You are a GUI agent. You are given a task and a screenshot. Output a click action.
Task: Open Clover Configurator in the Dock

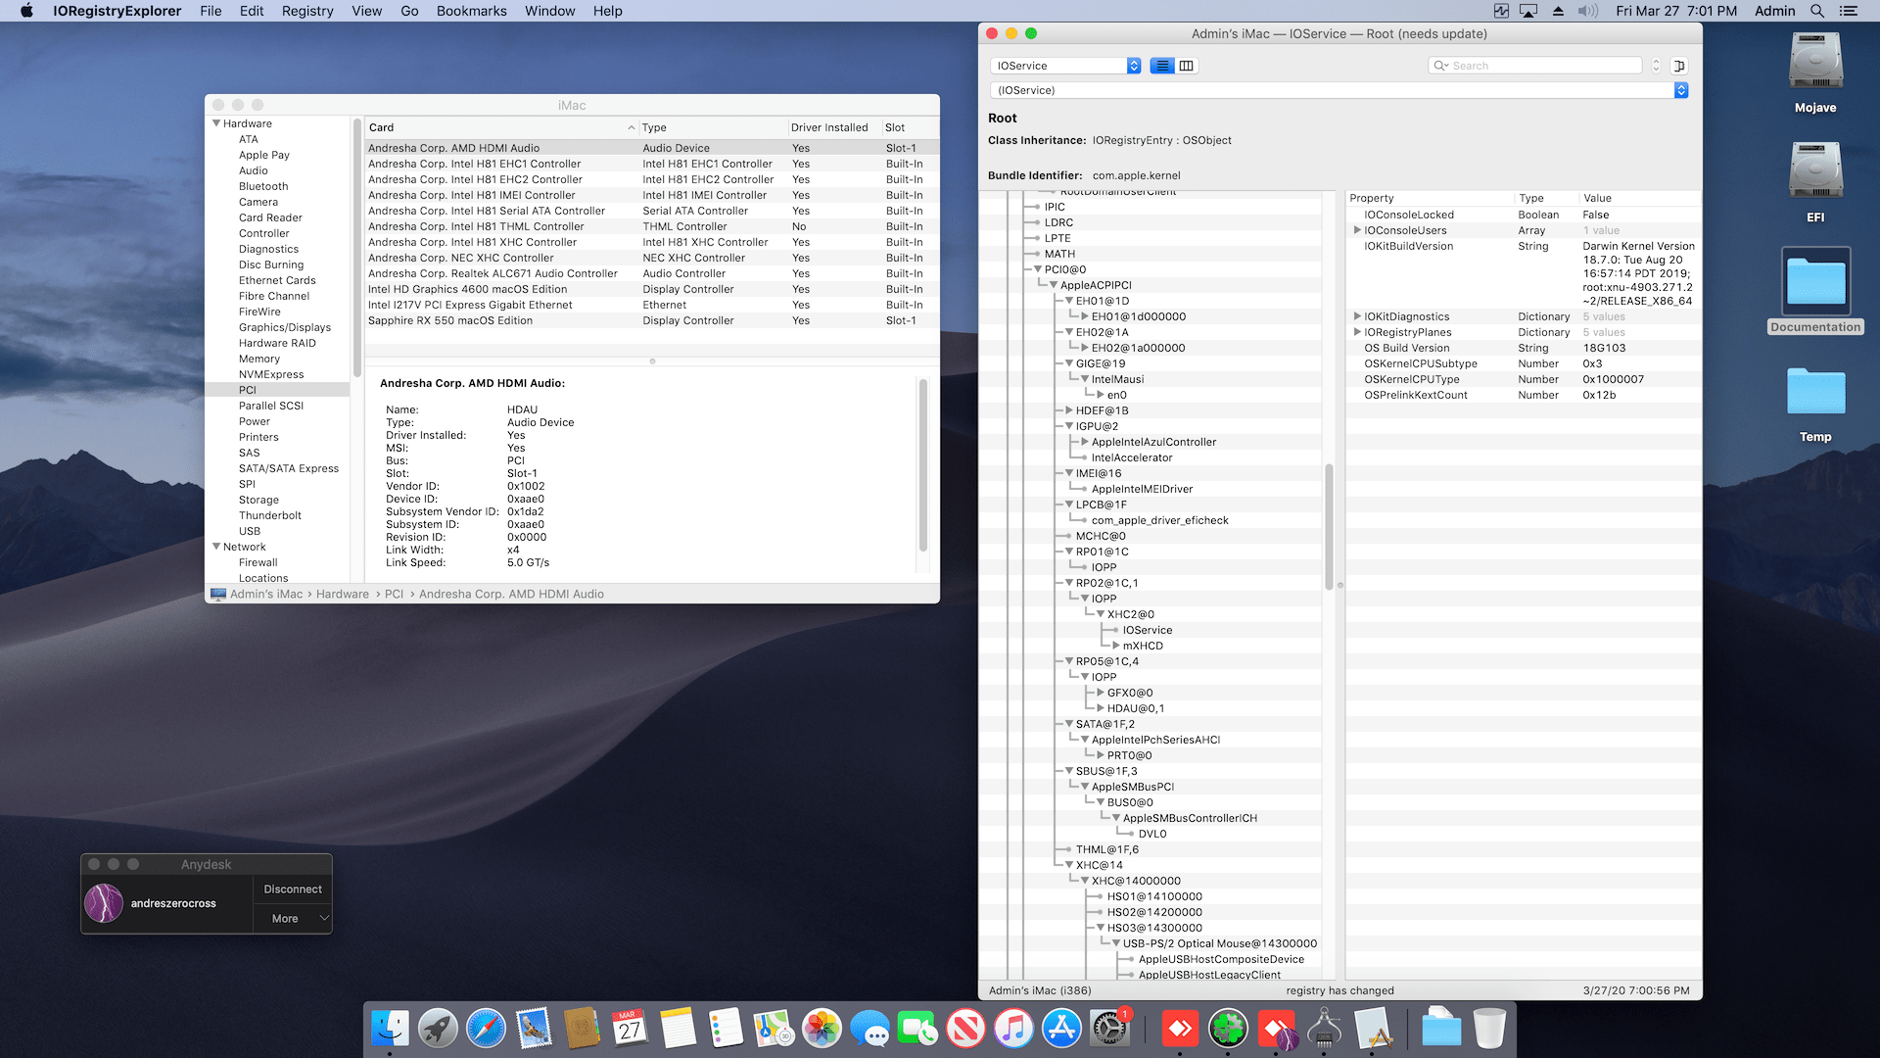point(1228,1029)
